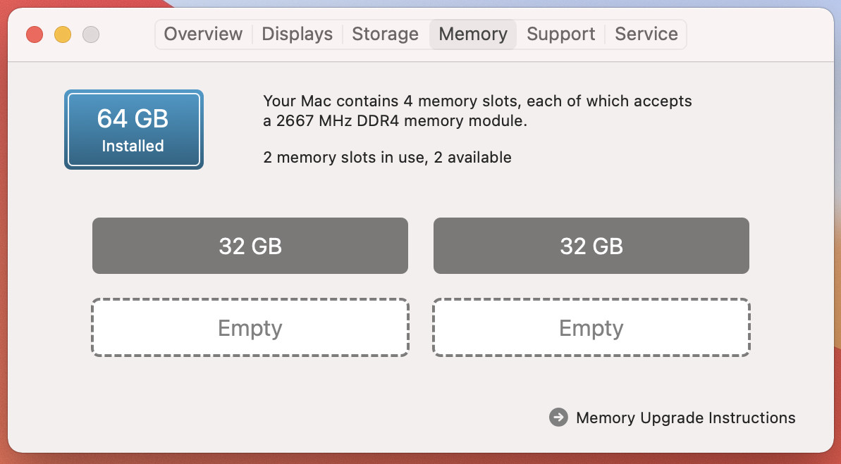Minimize the window with yellow button
The width and height of the screenshot is (841, 464).
[x=63, y=35]
